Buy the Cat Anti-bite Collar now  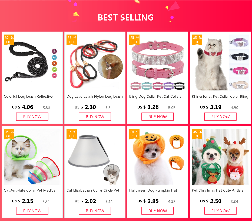(x=32, y=211)
